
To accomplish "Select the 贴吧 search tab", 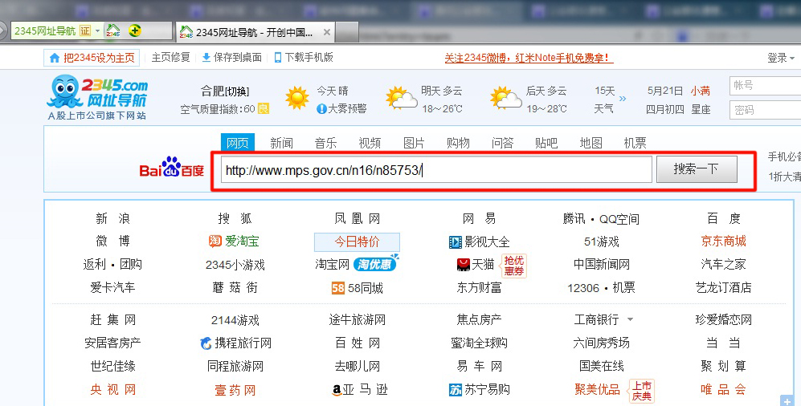I will (546, 143).
